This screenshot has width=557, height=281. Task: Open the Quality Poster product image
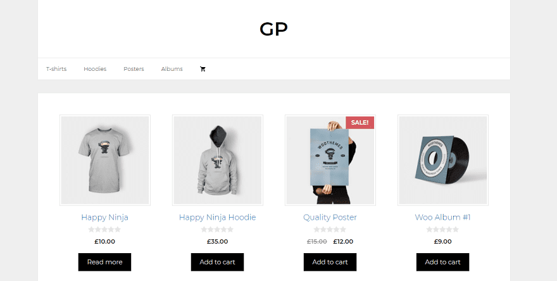tap(330, 160)
